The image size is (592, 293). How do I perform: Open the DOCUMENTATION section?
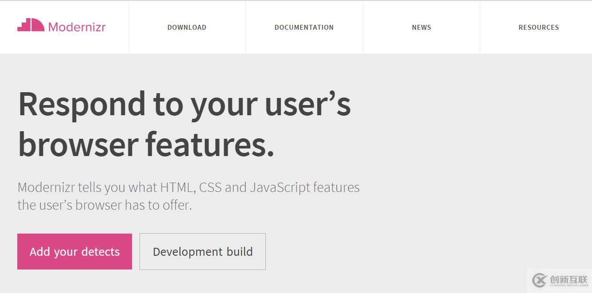tap(304, 27)
